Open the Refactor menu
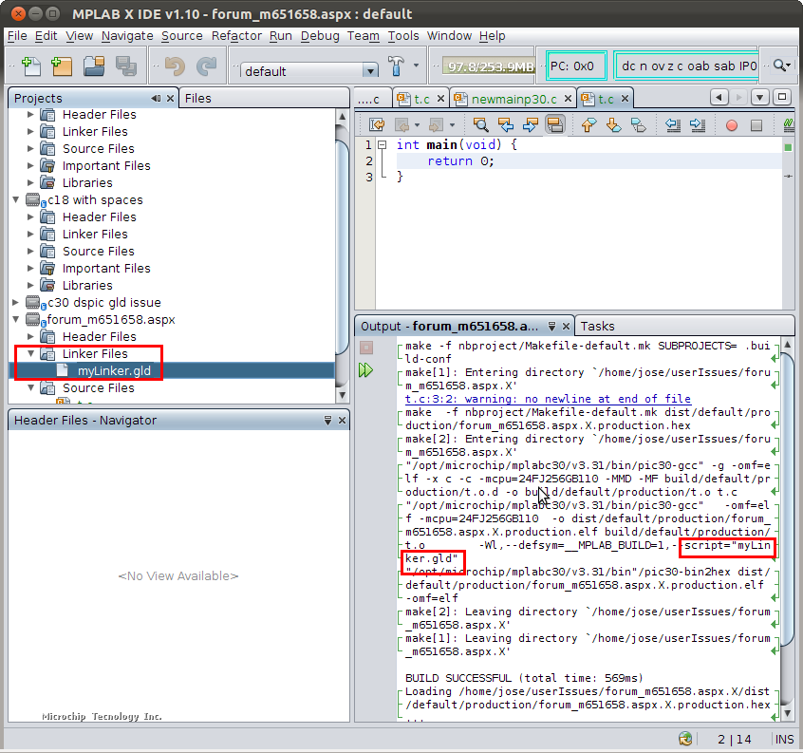The image size is (803, 753). [x=236, y=35]
